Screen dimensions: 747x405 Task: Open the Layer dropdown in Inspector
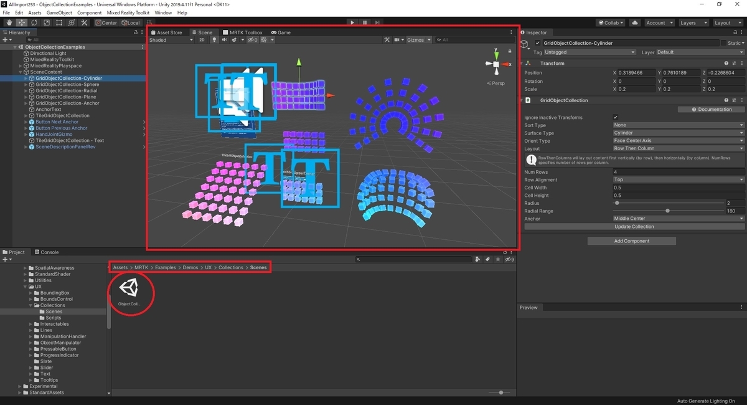pos(700,52)
